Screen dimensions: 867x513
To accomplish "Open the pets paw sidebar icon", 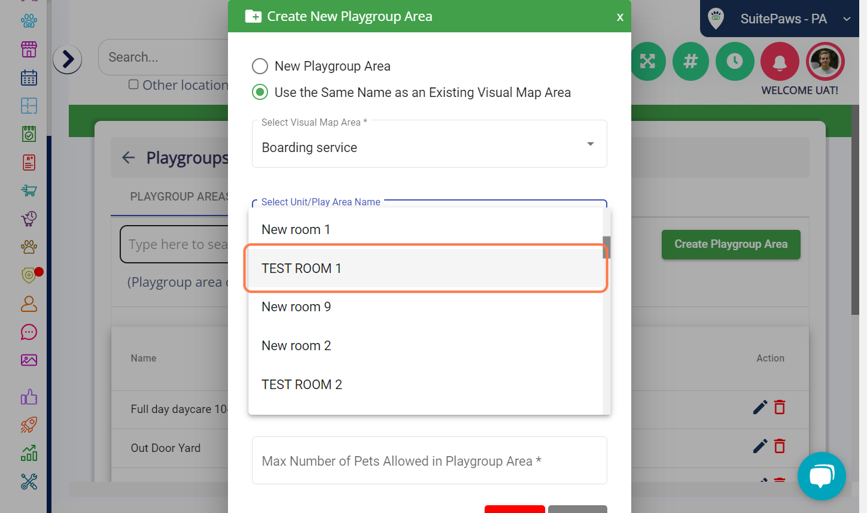I will (x=29, y=21).
